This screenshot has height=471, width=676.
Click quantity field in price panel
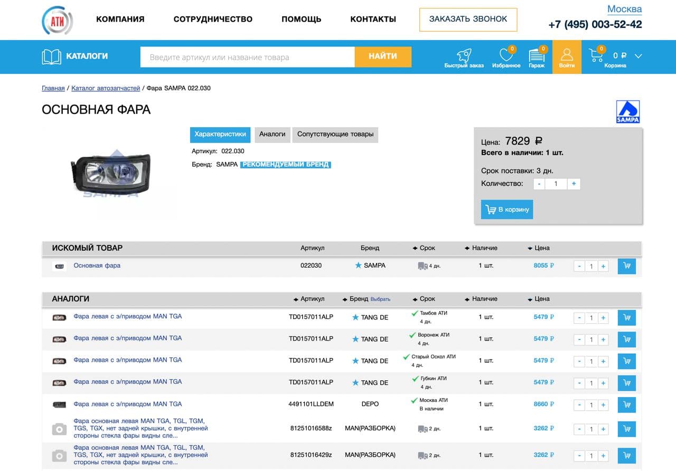click(x=556, y=184)
